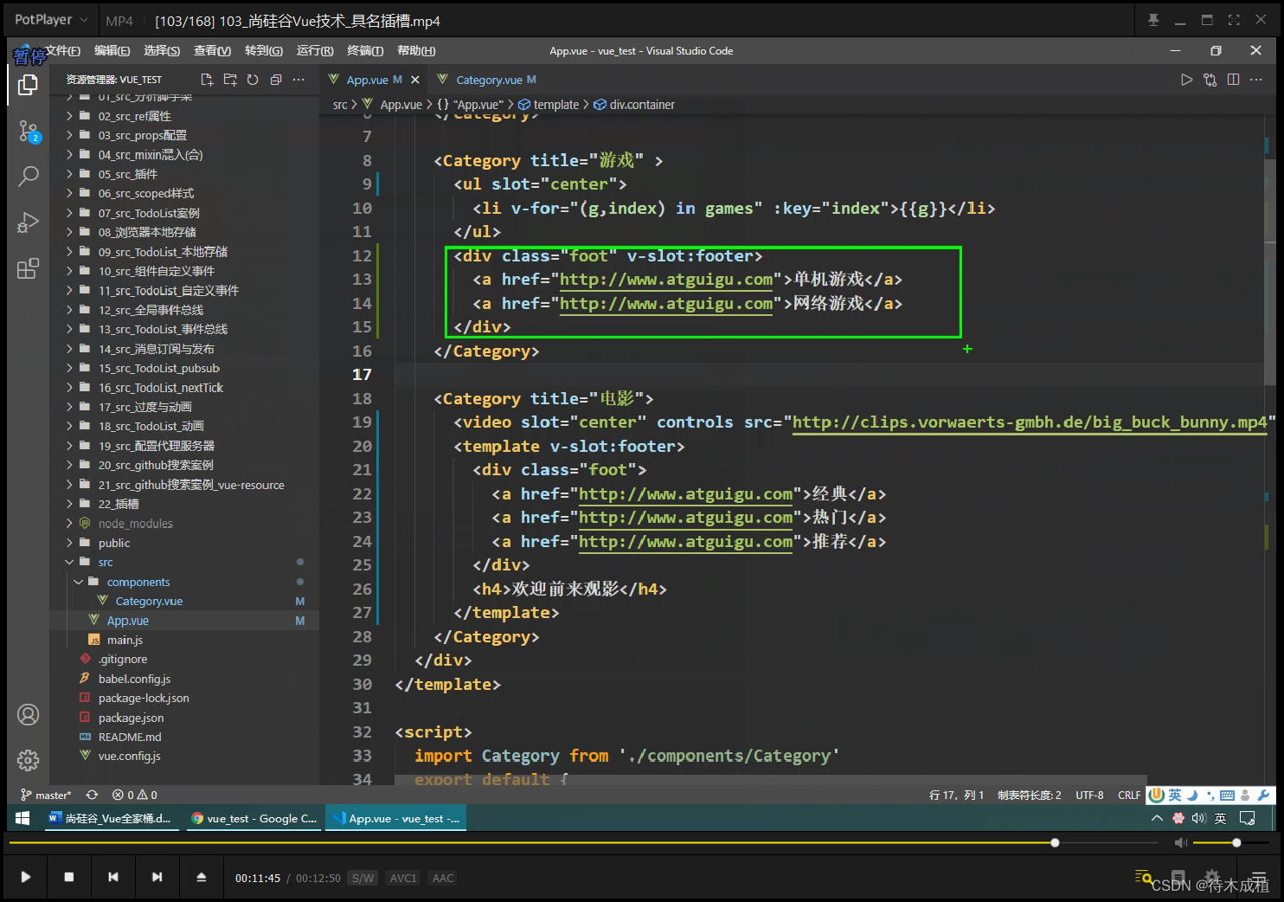The image size is (1284, 902).
Task: Open Google Chrome vue_test in taskbar
Action: point(253,818)
